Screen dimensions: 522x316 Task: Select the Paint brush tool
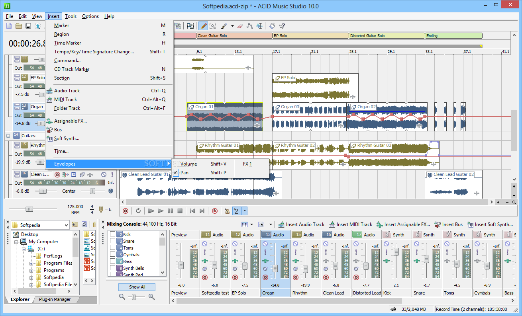coord(224,26)
